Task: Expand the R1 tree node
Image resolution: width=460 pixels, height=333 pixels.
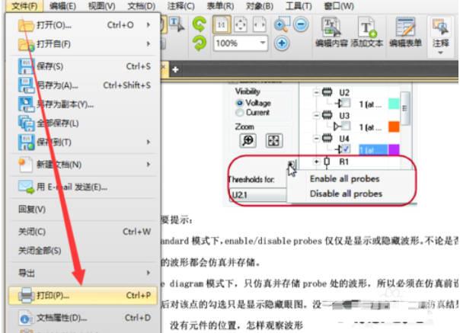Action: coord(316,162)
